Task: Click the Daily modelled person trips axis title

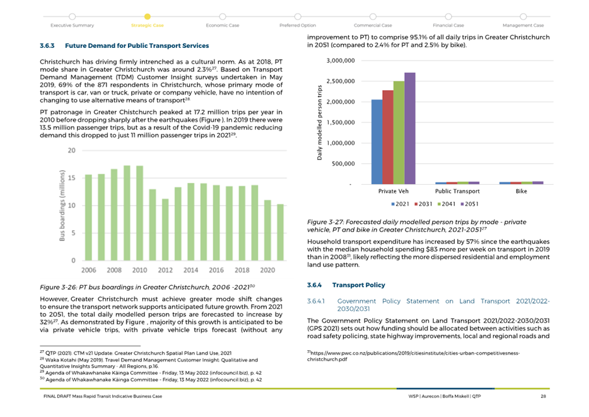Action: coord(320,123)
